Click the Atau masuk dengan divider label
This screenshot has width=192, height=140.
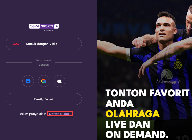point(44,62)
